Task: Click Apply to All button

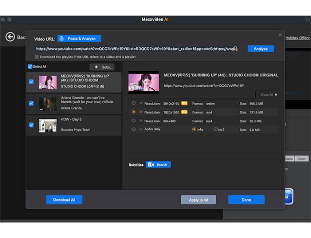Action: click(x=198, y=200)
